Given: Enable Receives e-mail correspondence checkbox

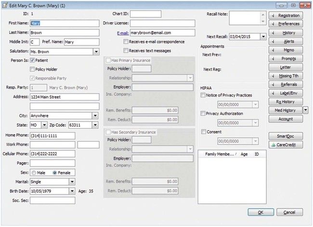Looking at the screenshot, I should [126, 42].
